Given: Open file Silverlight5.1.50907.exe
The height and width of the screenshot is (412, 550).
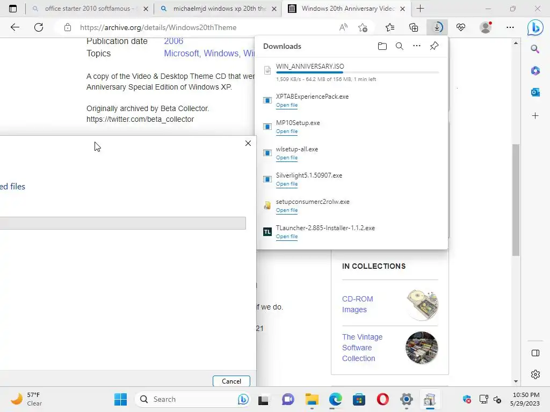Looking at the screenshot, I should pos(287,184).
